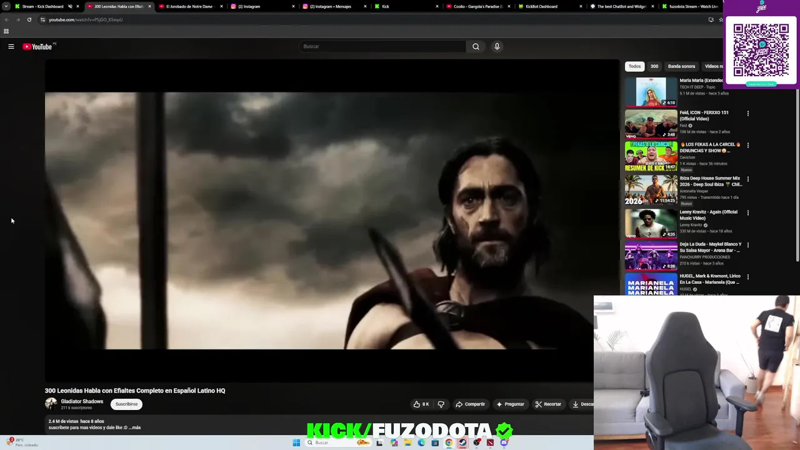
Task: Open Lenny Kravitz Again thumbnail
Action: [651, 222]
